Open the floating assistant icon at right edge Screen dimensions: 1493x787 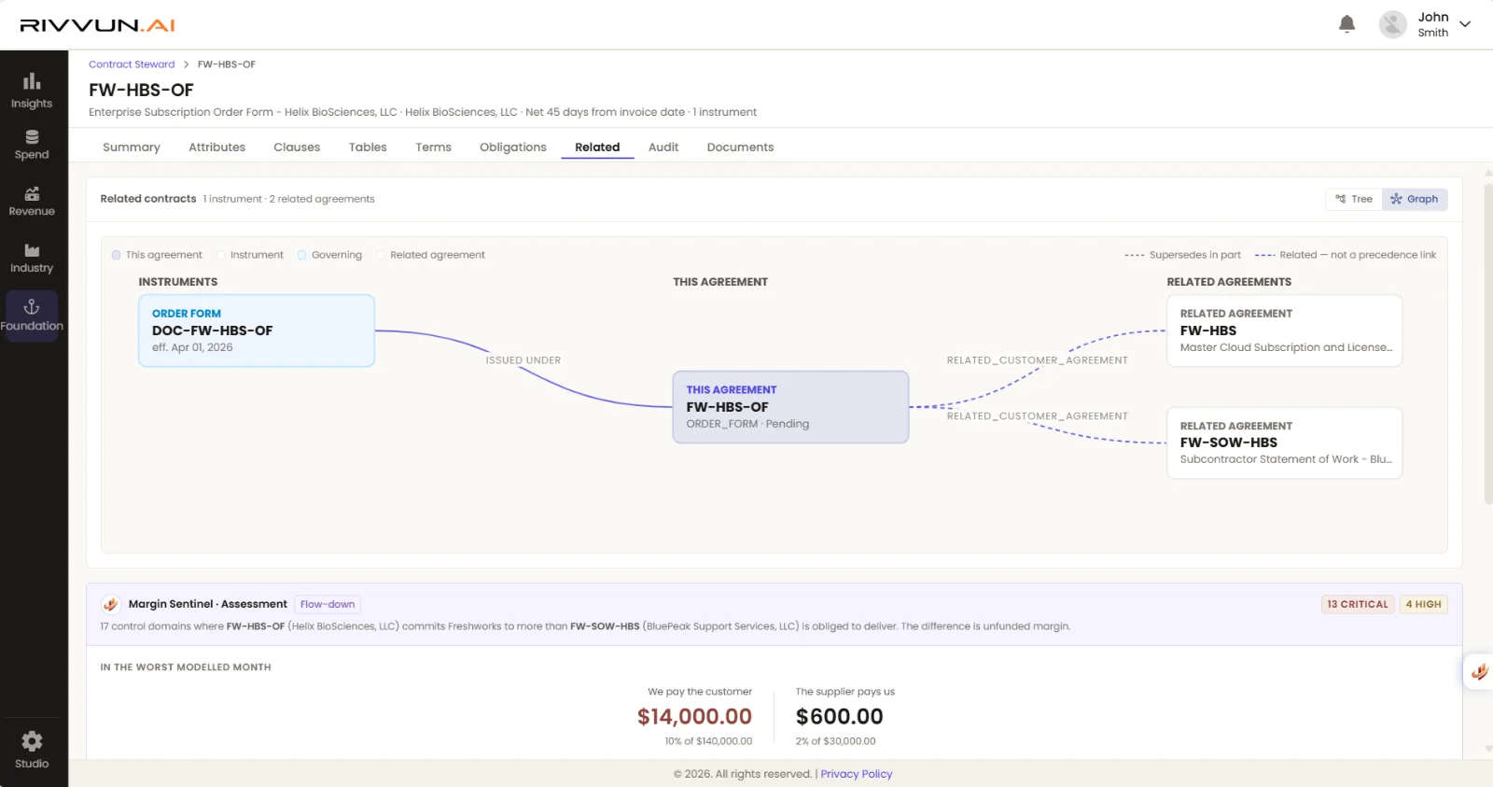(x=1479, y=671)
